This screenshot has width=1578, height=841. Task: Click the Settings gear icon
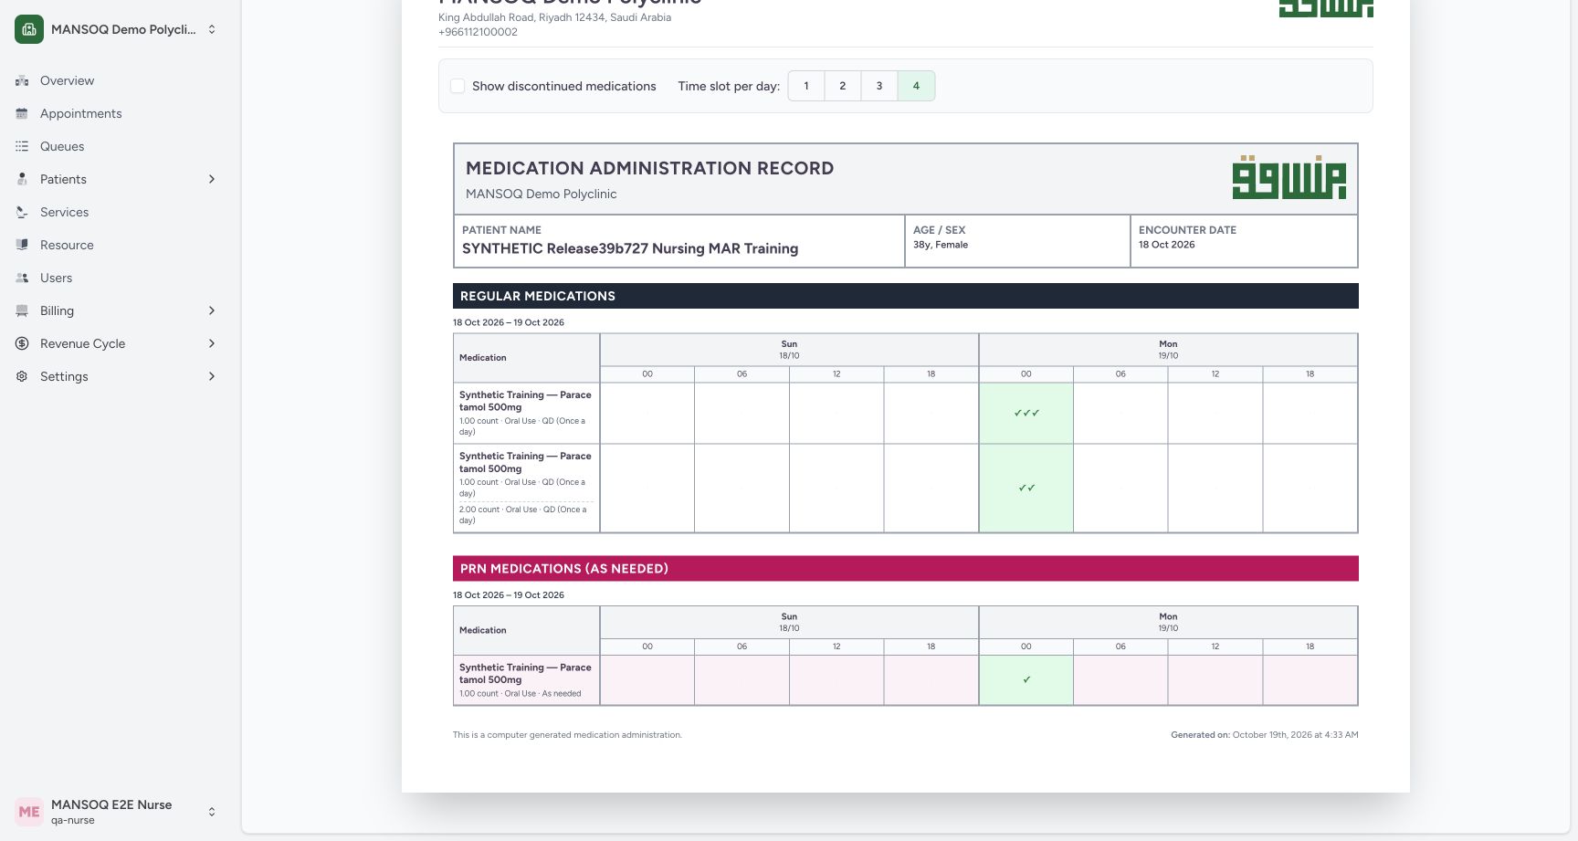22,376
